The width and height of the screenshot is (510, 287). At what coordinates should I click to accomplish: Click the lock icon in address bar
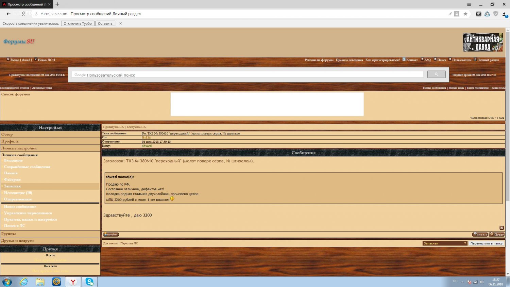457,14
